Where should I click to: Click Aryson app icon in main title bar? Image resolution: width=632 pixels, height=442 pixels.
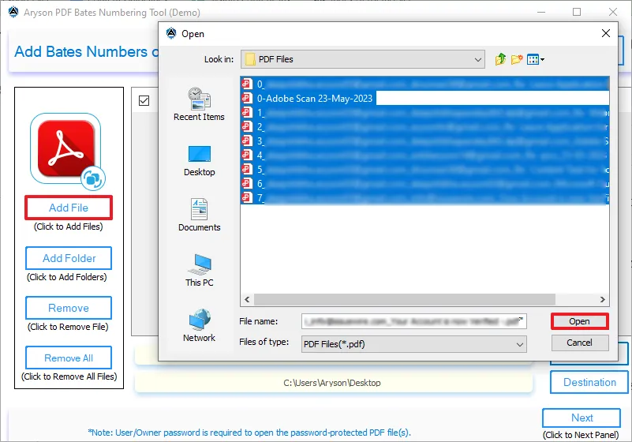click(x=13, y=12)
